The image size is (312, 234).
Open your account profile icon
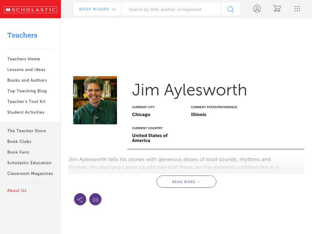point(257,8)
